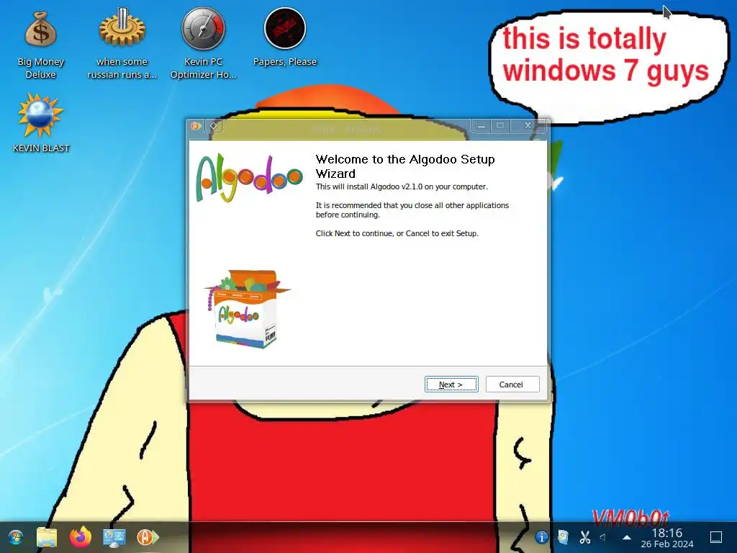Open the Start menu orb
The width and height of the screenshot is (737, 553).
[15, 537]
